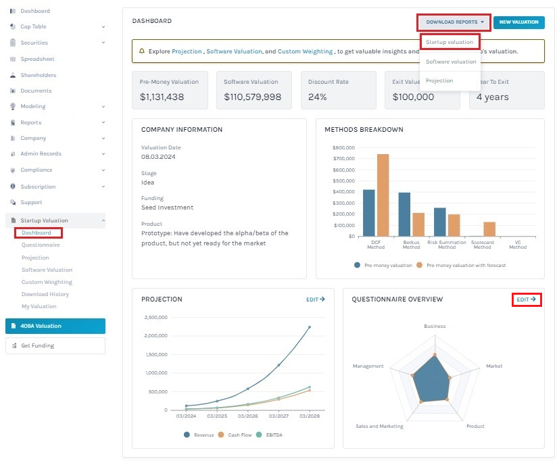
Task: Click the Software Valuation $110,579,998 card
Action: pyautogui.click(x=254, y=90)
